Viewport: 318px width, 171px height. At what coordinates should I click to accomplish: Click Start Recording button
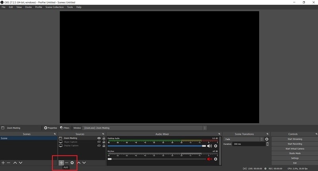coord(295,144)
